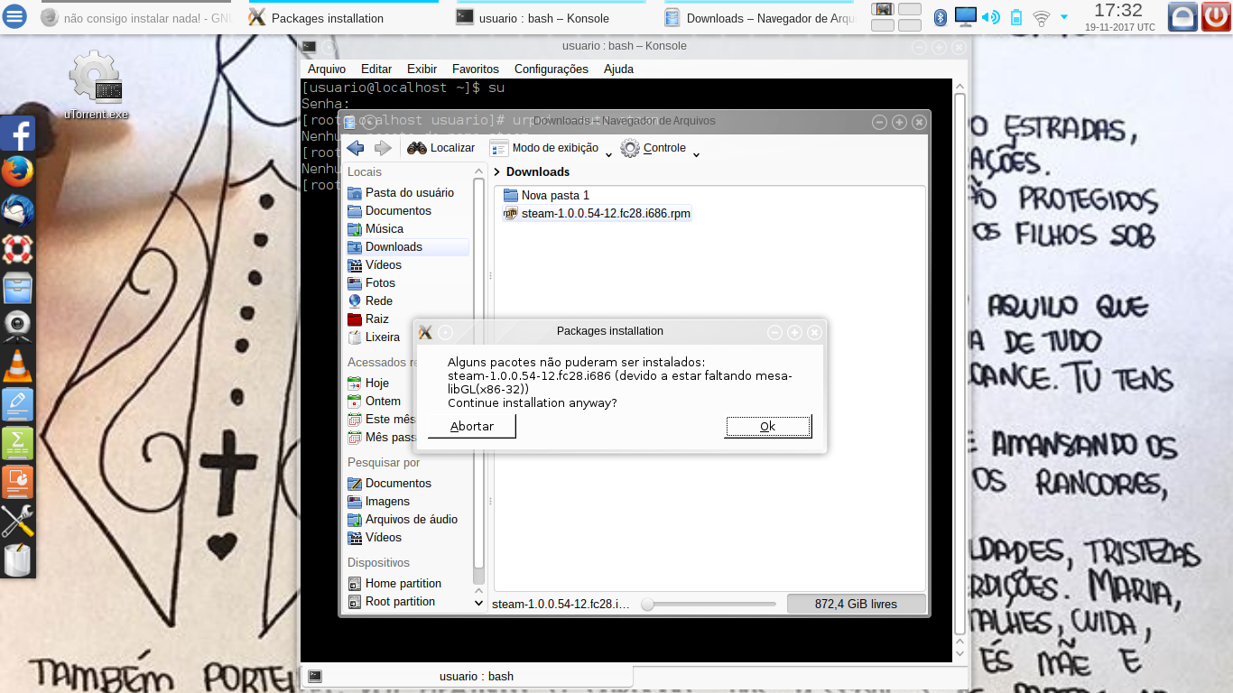The image size is (1233, 693).
Task: Open Modo de exibição dropdown
Action: click(x=552, y=148)
